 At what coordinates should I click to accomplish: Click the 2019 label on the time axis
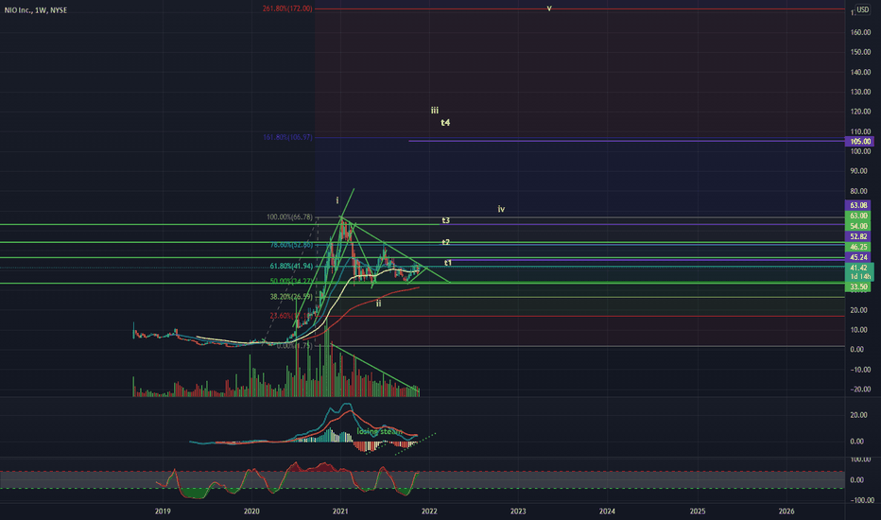point(163,511)
